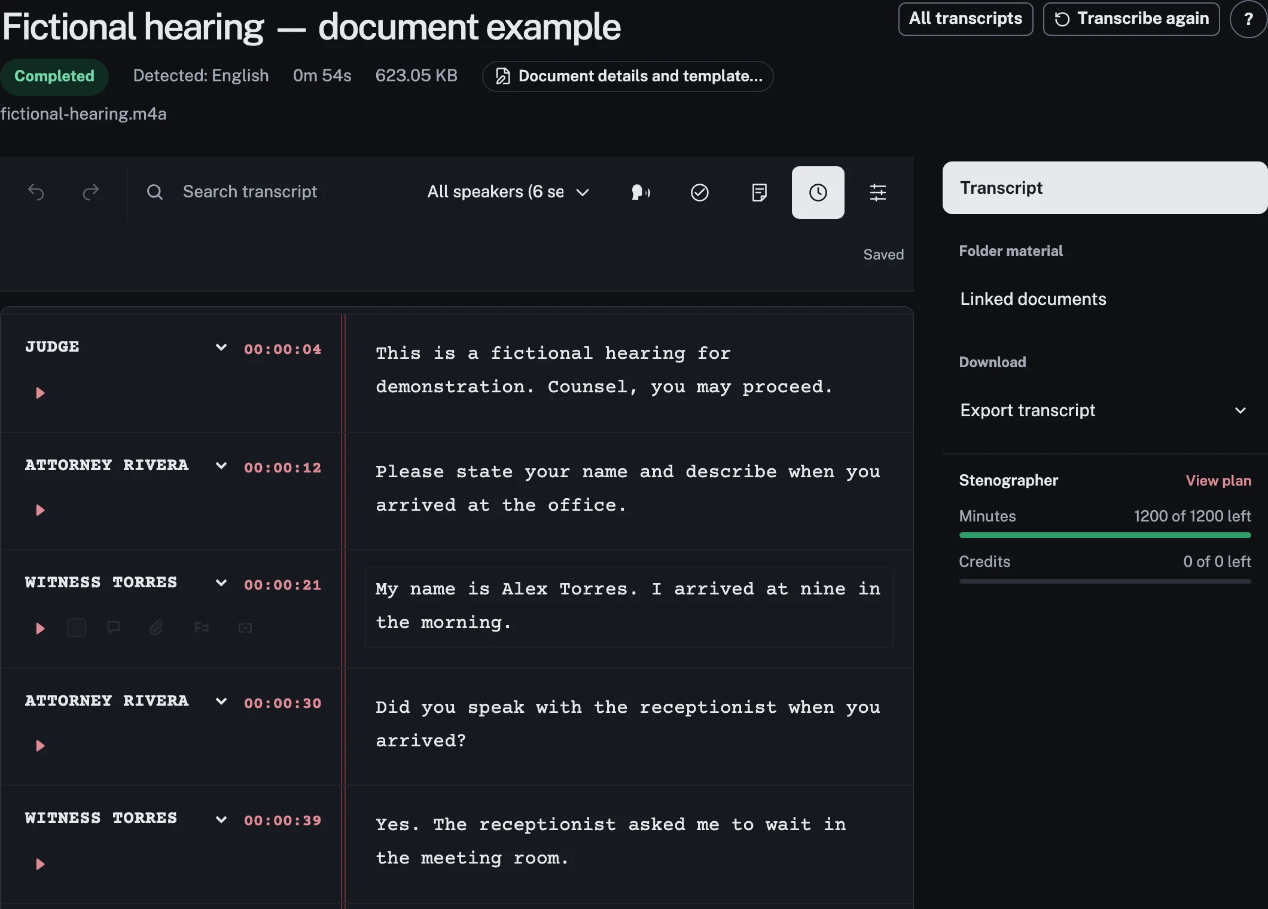1268x909 pixels.
Task: Open transcript settings sliders icon
Action: [x=877, y=192]
